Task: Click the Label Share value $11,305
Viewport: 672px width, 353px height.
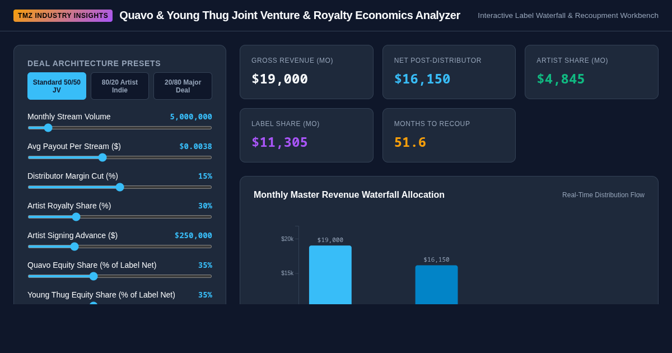Action: tap(279, 142)
